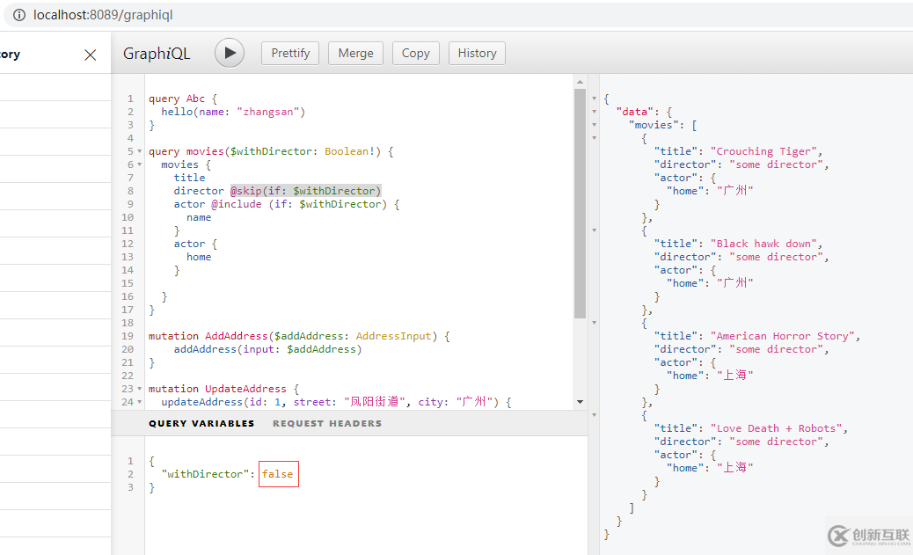Open the Request Headers tab
Image resolution: width=913 pixels, height=555 pixels.
(327, 423)
